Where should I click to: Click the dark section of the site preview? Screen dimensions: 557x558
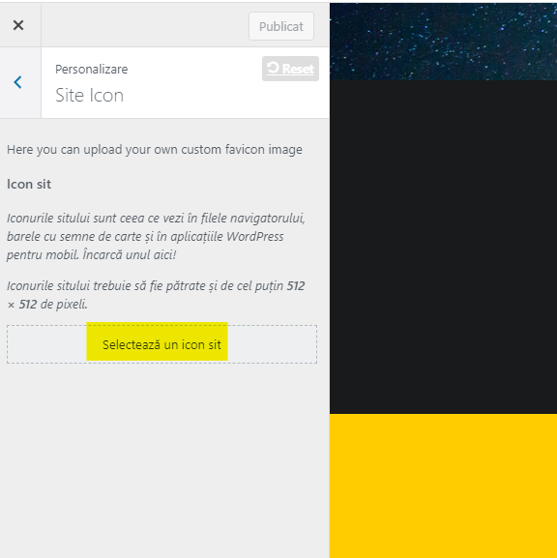pos(443,247)
